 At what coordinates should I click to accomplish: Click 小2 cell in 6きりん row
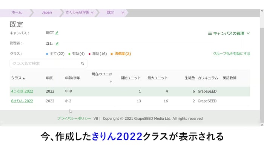[x=68, y=101]
